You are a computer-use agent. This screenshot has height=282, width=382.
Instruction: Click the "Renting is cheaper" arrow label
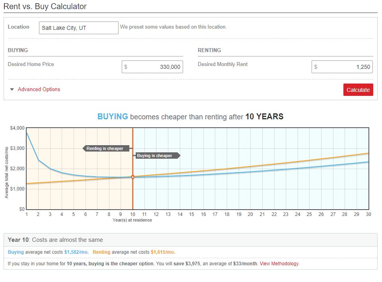coord(105,148)
